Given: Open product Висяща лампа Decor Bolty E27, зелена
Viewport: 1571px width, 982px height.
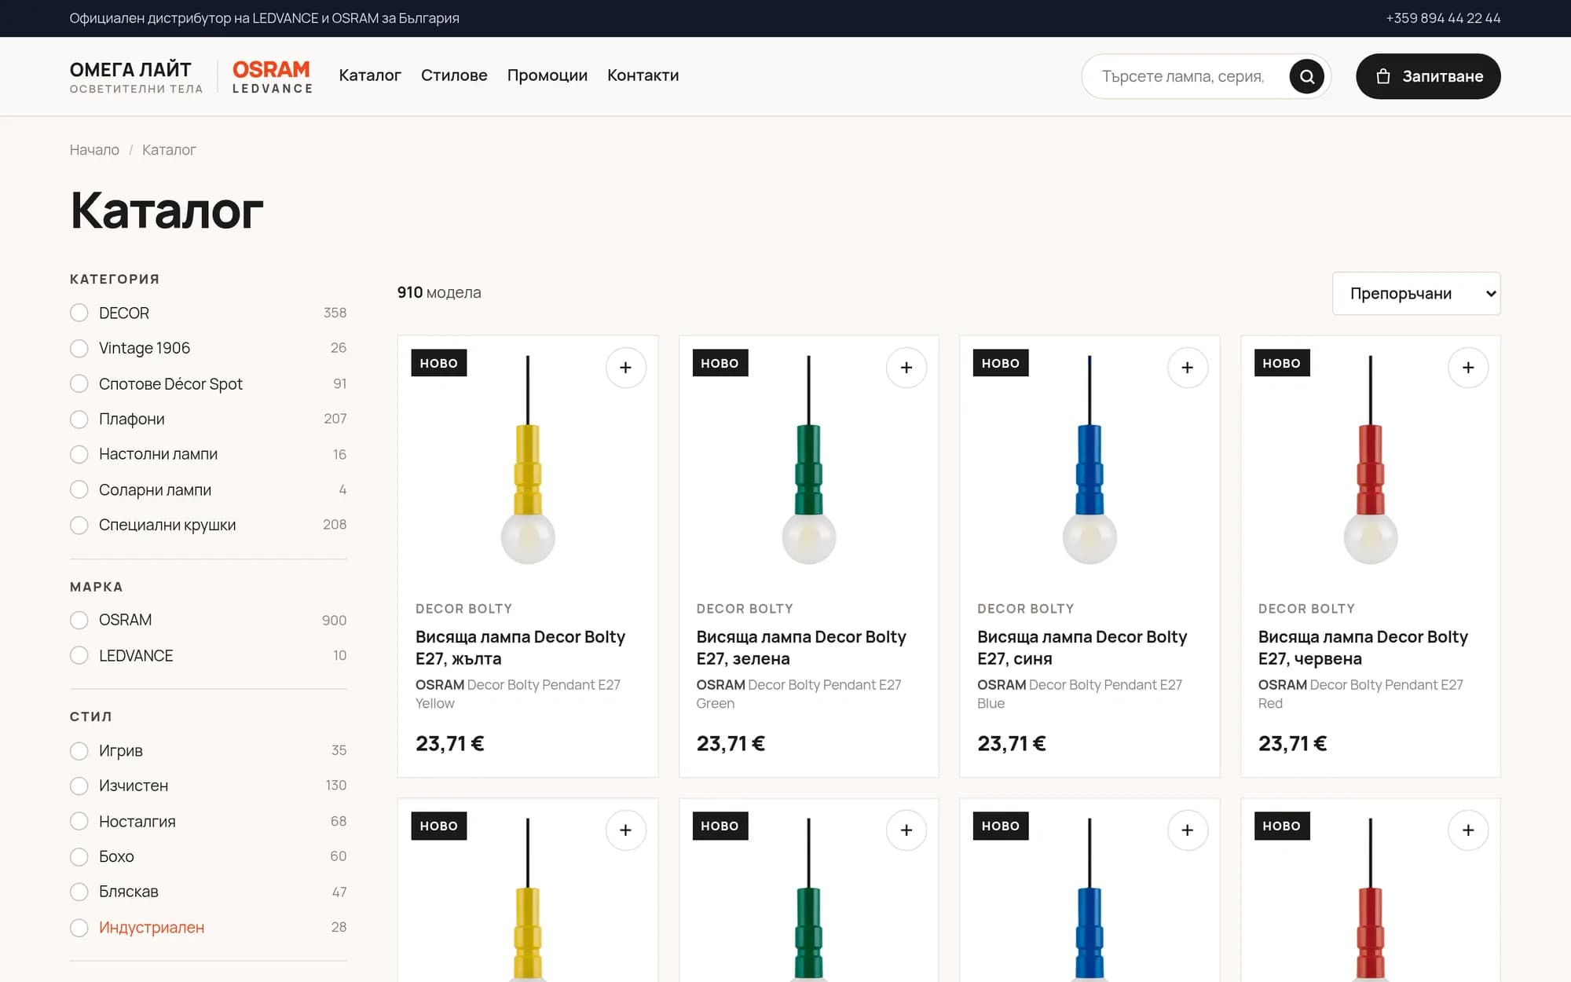Looking at the screenshot, I should tap(801, 647).
